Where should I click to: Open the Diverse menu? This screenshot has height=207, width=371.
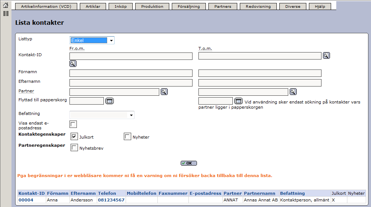point(293,6)
